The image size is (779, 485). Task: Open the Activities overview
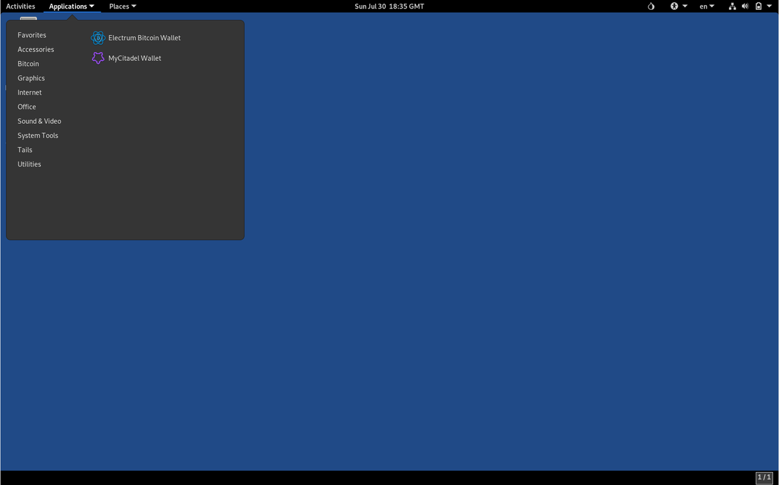pyautogui.click(x=21, y=6)
